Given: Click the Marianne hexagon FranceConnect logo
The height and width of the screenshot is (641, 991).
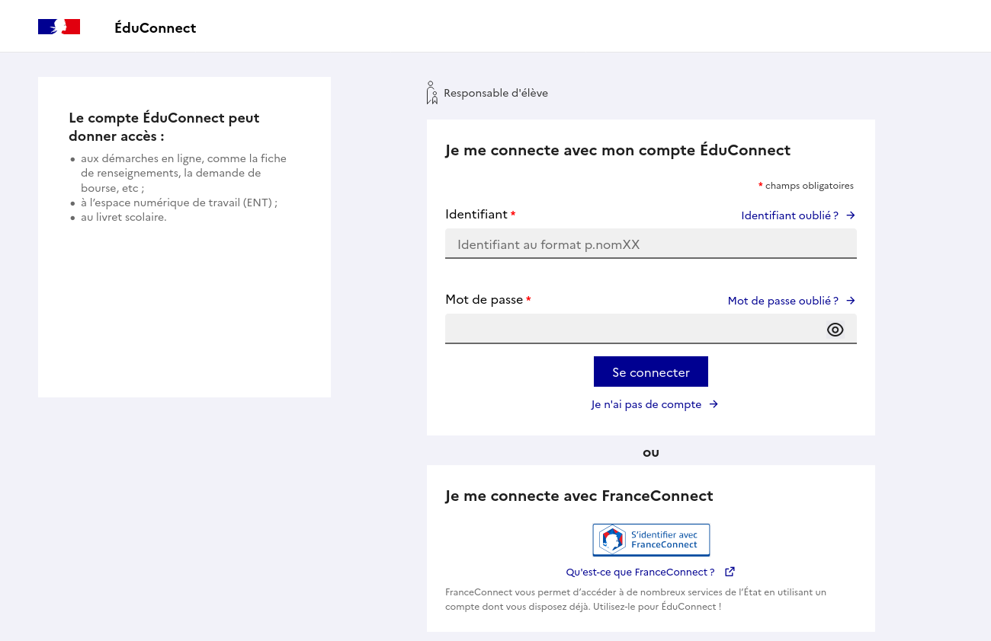Looking at the screenshot, I should pos(611,540).
